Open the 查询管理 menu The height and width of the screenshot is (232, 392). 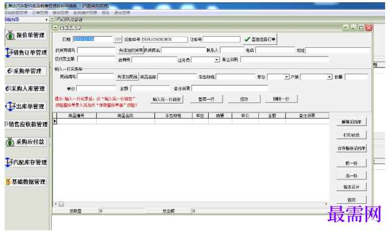(61, 13)
